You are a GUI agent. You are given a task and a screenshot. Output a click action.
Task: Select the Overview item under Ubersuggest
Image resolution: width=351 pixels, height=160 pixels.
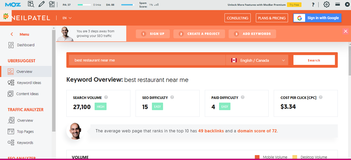(x=24, y=71)
